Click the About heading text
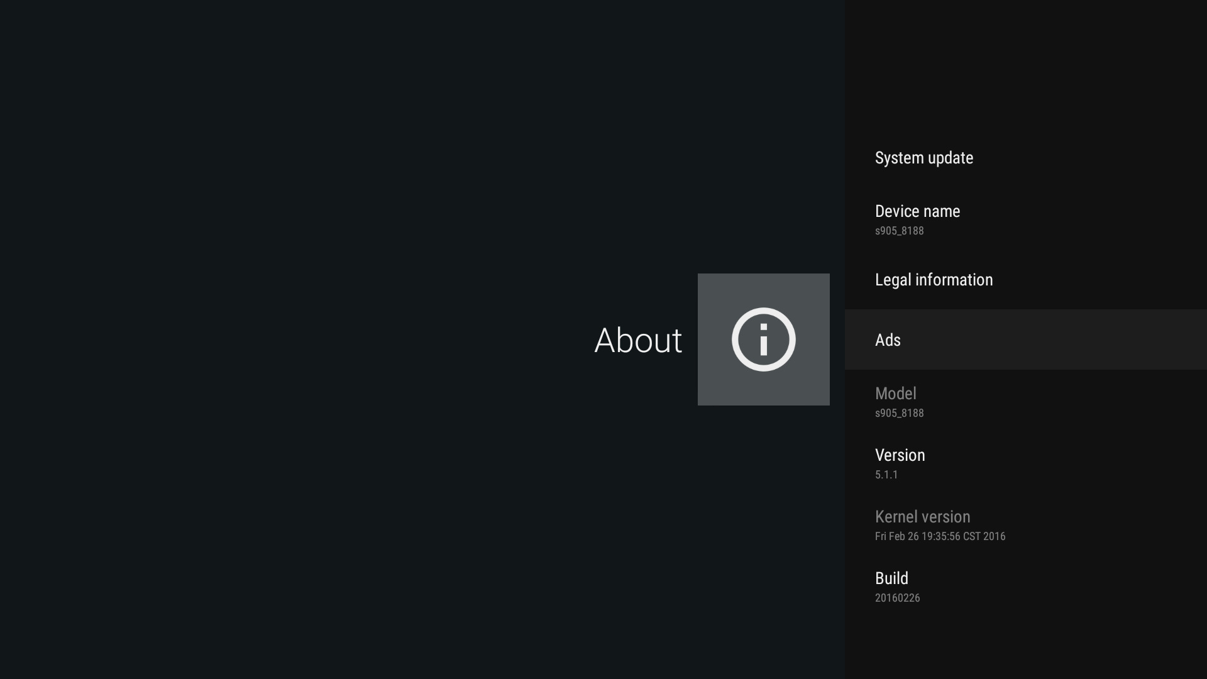The image size is (1207, 679). click(x=638, y=340)
